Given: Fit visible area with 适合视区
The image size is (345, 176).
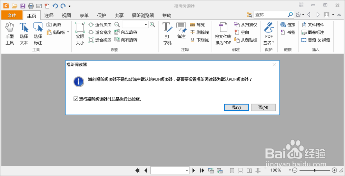Looking at the screenshot, I should tap(100, 40).
